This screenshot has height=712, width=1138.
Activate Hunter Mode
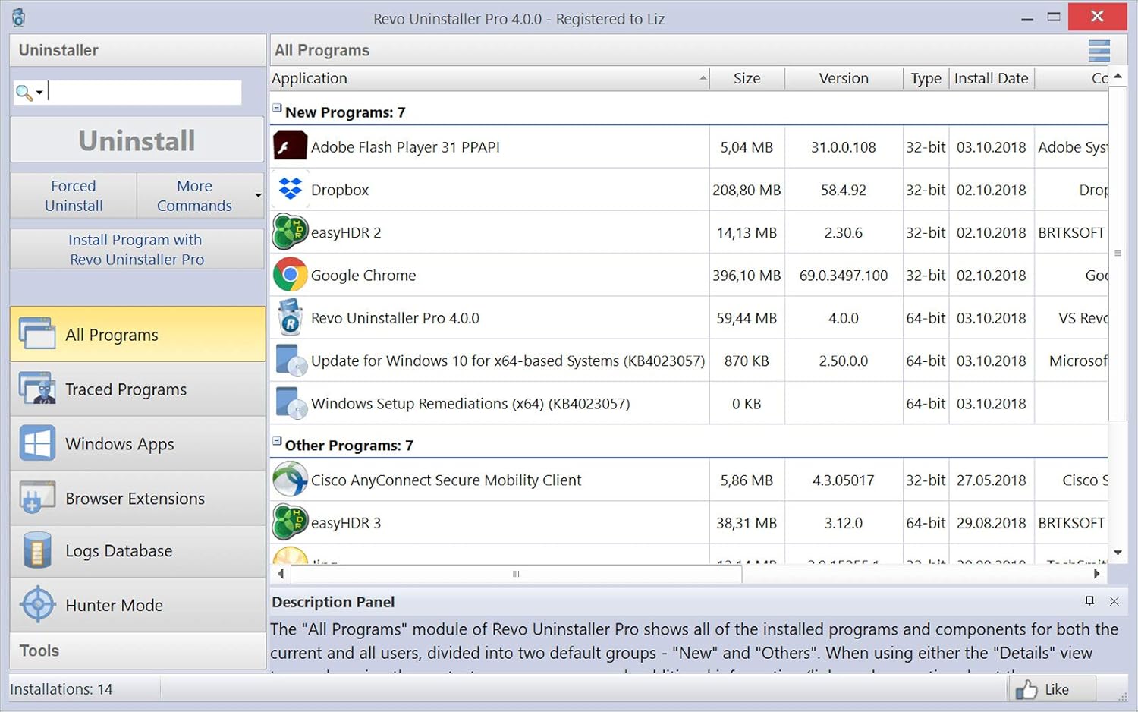(x=137, y=605)
